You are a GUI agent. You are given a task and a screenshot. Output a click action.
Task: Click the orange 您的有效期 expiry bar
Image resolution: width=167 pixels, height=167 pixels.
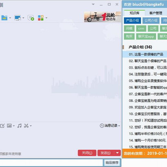145,154
